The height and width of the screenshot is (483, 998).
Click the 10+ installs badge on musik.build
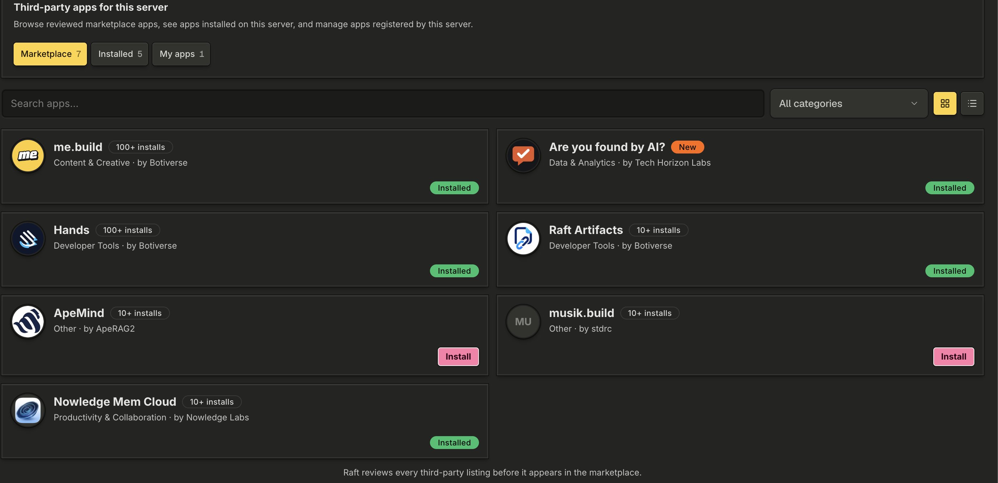point(649,313)
